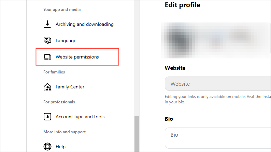
Task: Go to Family Center text link
Action: pos(70,87)
